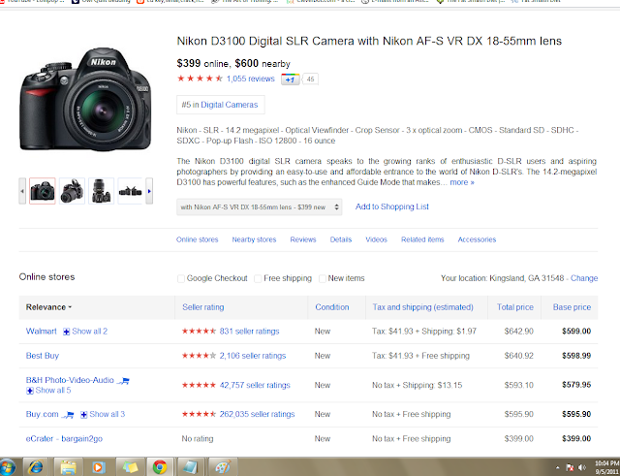Open the Related items tab
The height and width of the screenshot is (476, 620).
(x=422, y=239)
